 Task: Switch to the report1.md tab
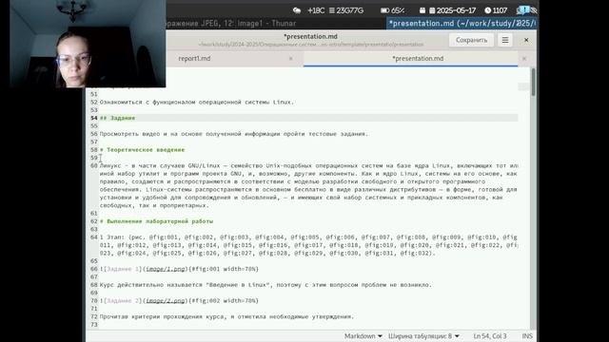(x=194, y=59)
